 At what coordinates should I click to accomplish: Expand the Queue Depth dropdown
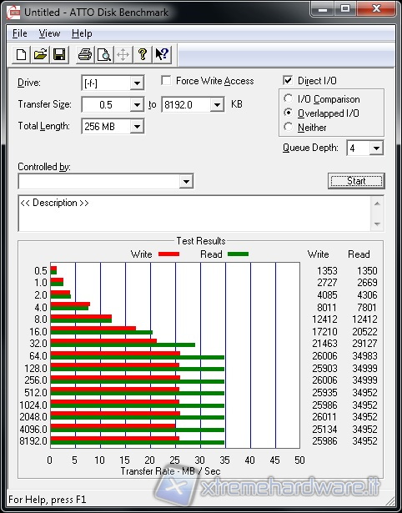(376, 148)
